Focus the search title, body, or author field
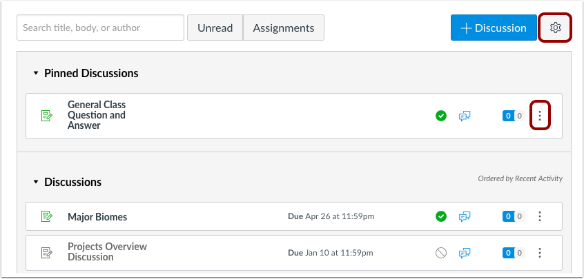This screenshot has height=279, width=584. click(x=100, y=28)
